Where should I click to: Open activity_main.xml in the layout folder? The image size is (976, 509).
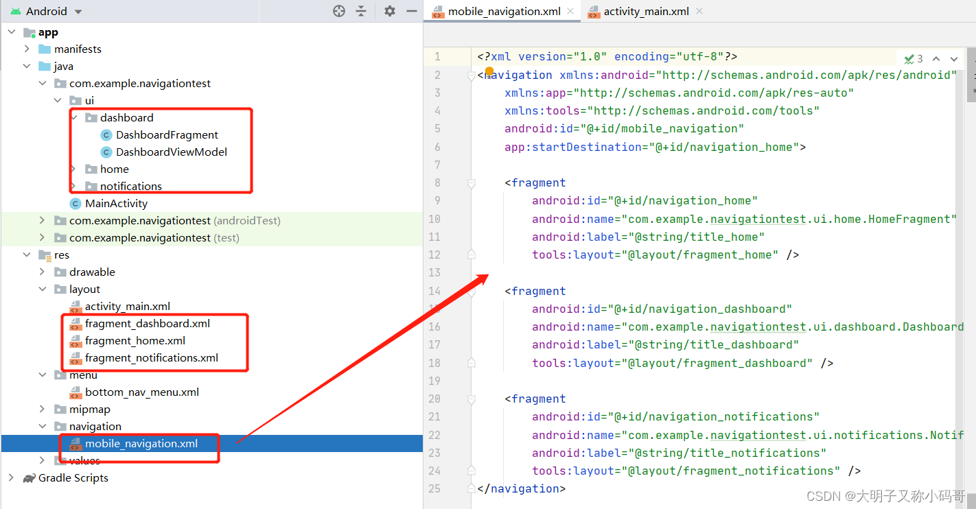click(x=127, y=307)
